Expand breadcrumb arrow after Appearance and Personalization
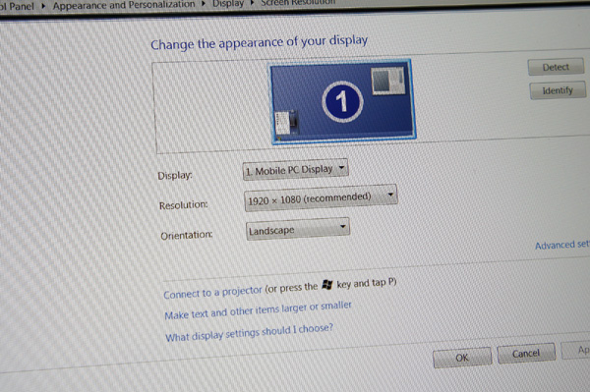The height and width of the screenshot is (392, 590). 204,4
